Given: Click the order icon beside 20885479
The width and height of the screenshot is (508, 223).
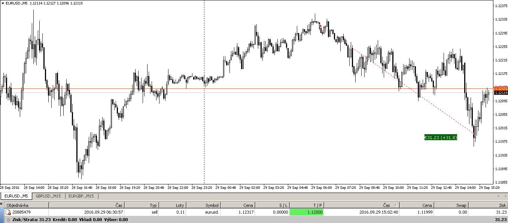Looking at the screenshot, I should click(8, 212).
